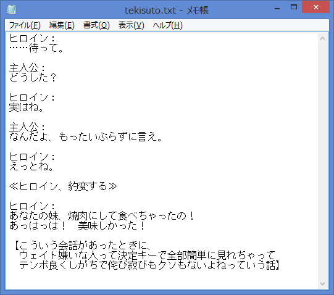334x295 pixels.
Task: Click the line あっはっは！ 美味しかった！
Action: point(77,225)
